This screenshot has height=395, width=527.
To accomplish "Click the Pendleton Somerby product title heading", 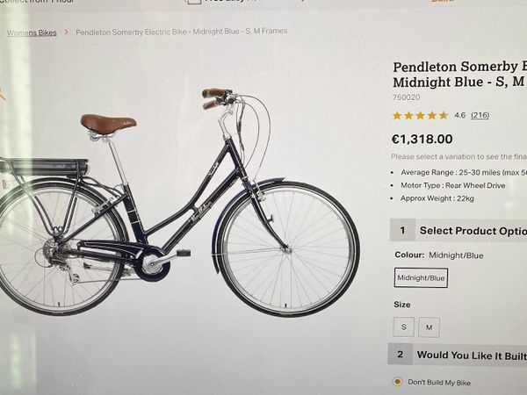I will click(x=459, y=75).
